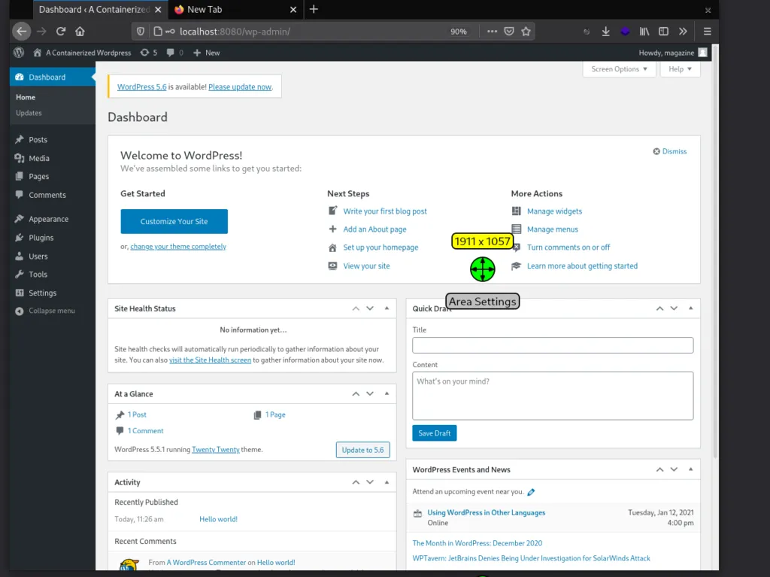Screen dimensions: 770x577
Task: Select Updates under the Dashboard menu
Action: (30, 114)
